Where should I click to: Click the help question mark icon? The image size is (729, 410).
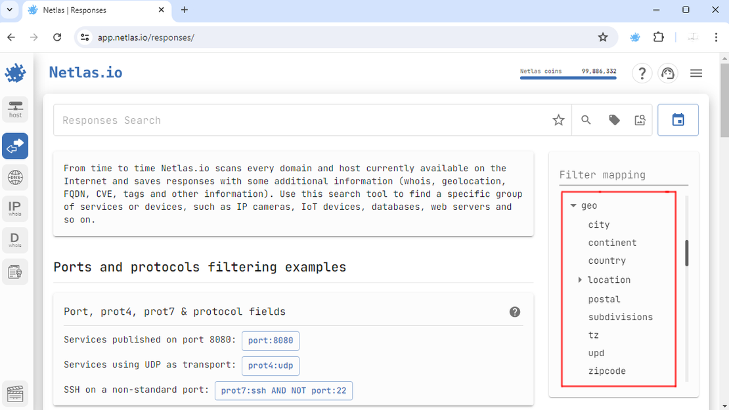(x=642, y=73)
